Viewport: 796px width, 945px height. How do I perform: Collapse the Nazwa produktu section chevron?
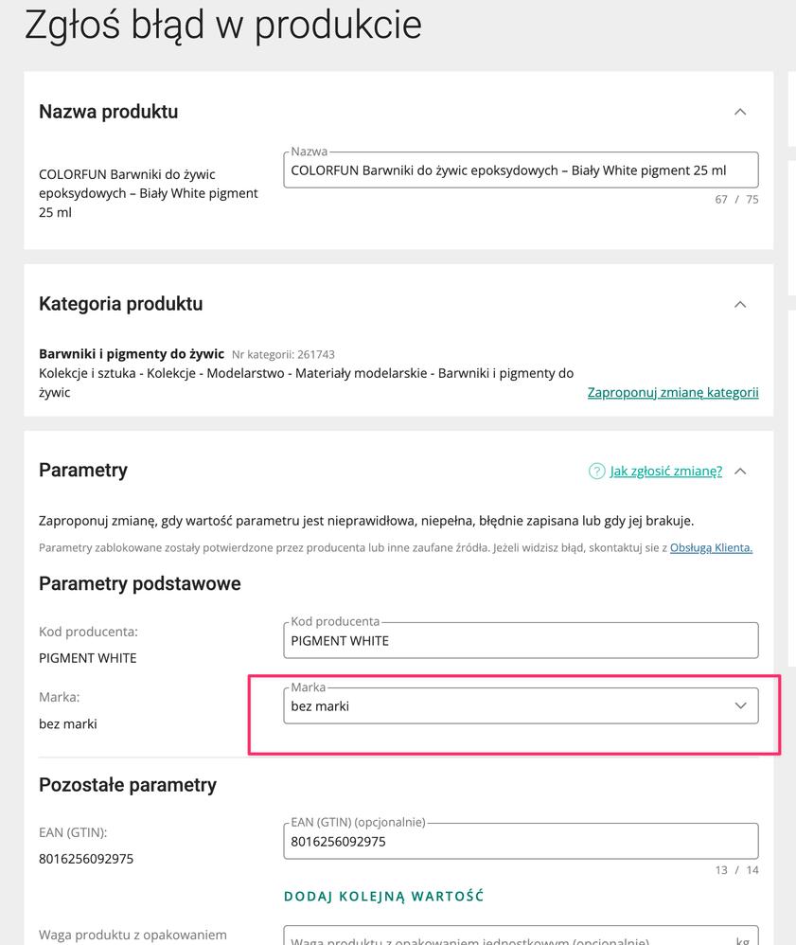click(x=740, y=112)
